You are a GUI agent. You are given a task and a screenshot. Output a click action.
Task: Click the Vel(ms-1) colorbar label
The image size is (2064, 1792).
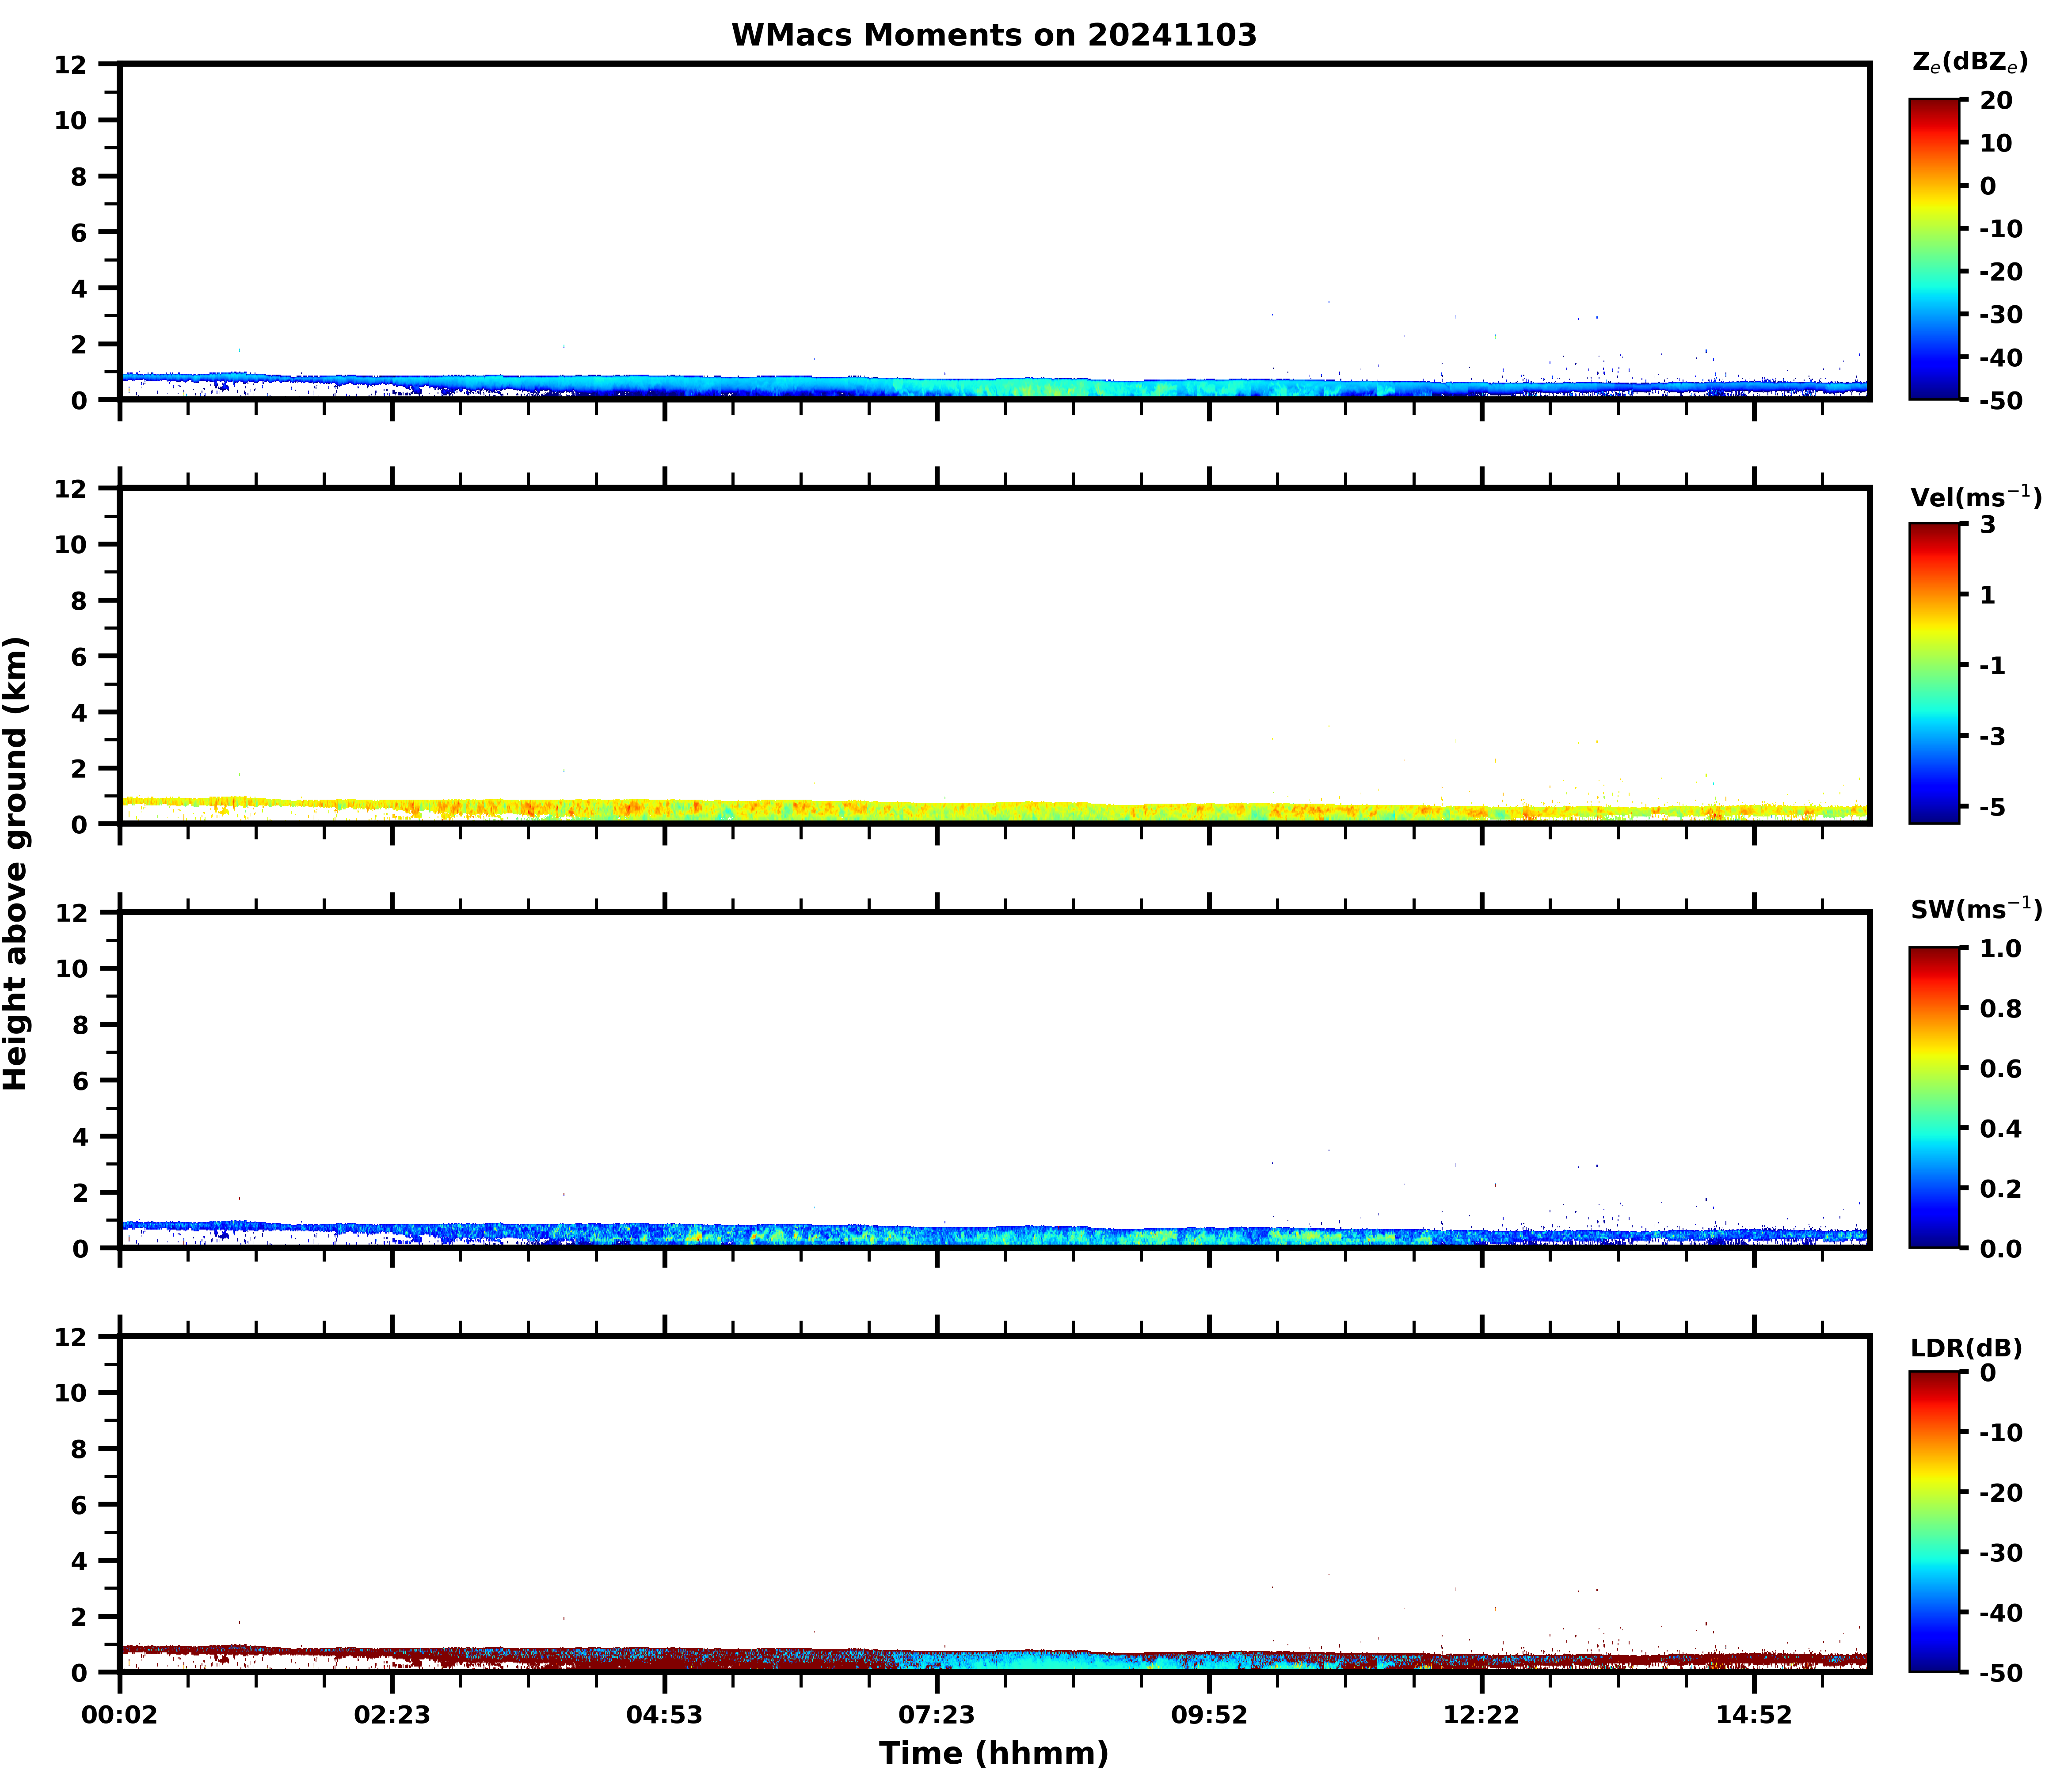(x=1975, y=496)
